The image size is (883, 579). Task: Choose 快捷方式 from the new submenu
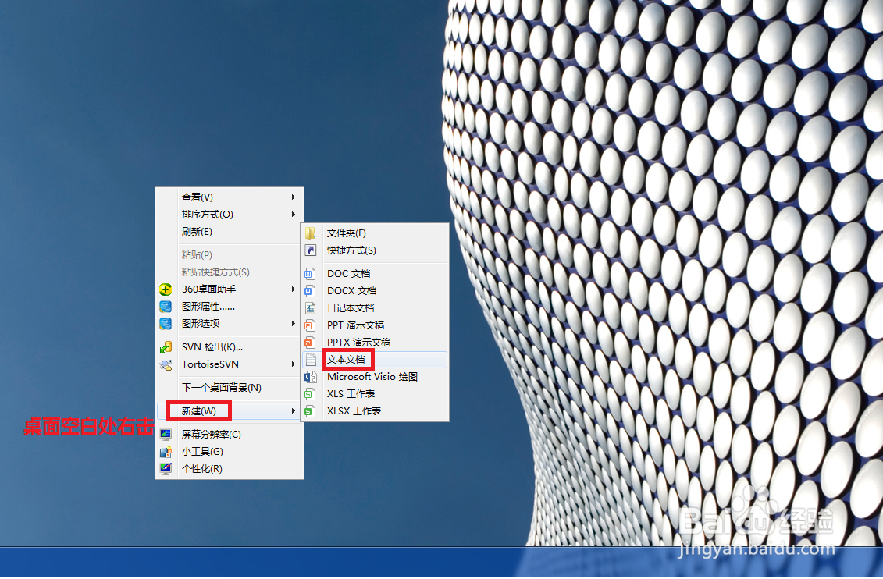[x=351, y=250]
